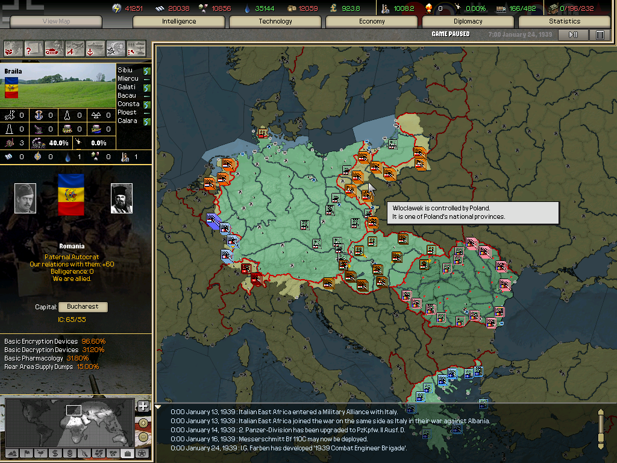Screen dimensions: 617x463
Task: Click the Messerschmitt Bf 110C log message
Action: 269,439
